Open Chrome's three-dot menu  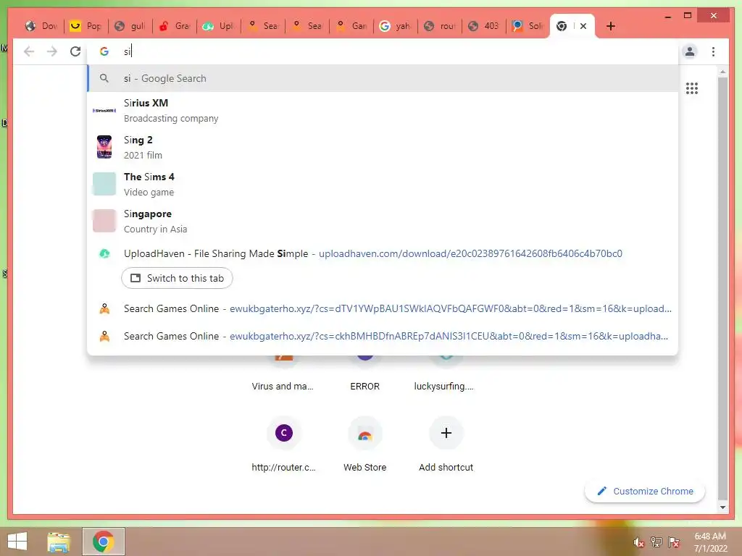(x=713, y=51)
